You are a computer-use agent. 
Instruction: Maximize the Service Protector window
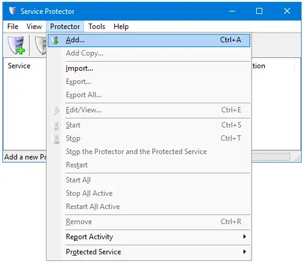click(x=259, y=11)
